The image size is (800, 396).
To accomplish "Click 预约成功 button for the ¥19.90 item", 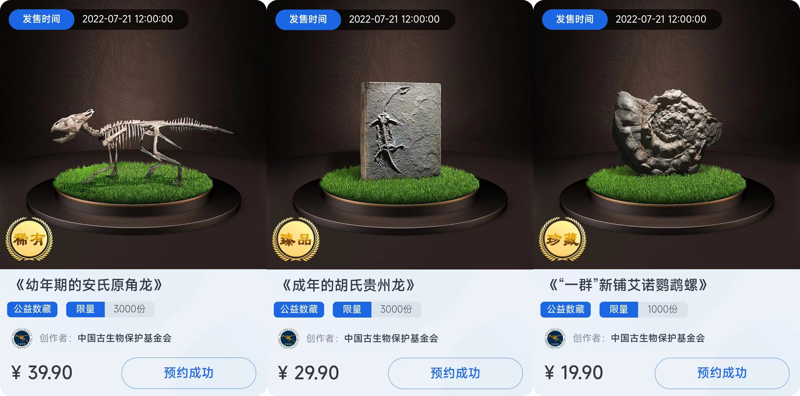I will 722,373.
